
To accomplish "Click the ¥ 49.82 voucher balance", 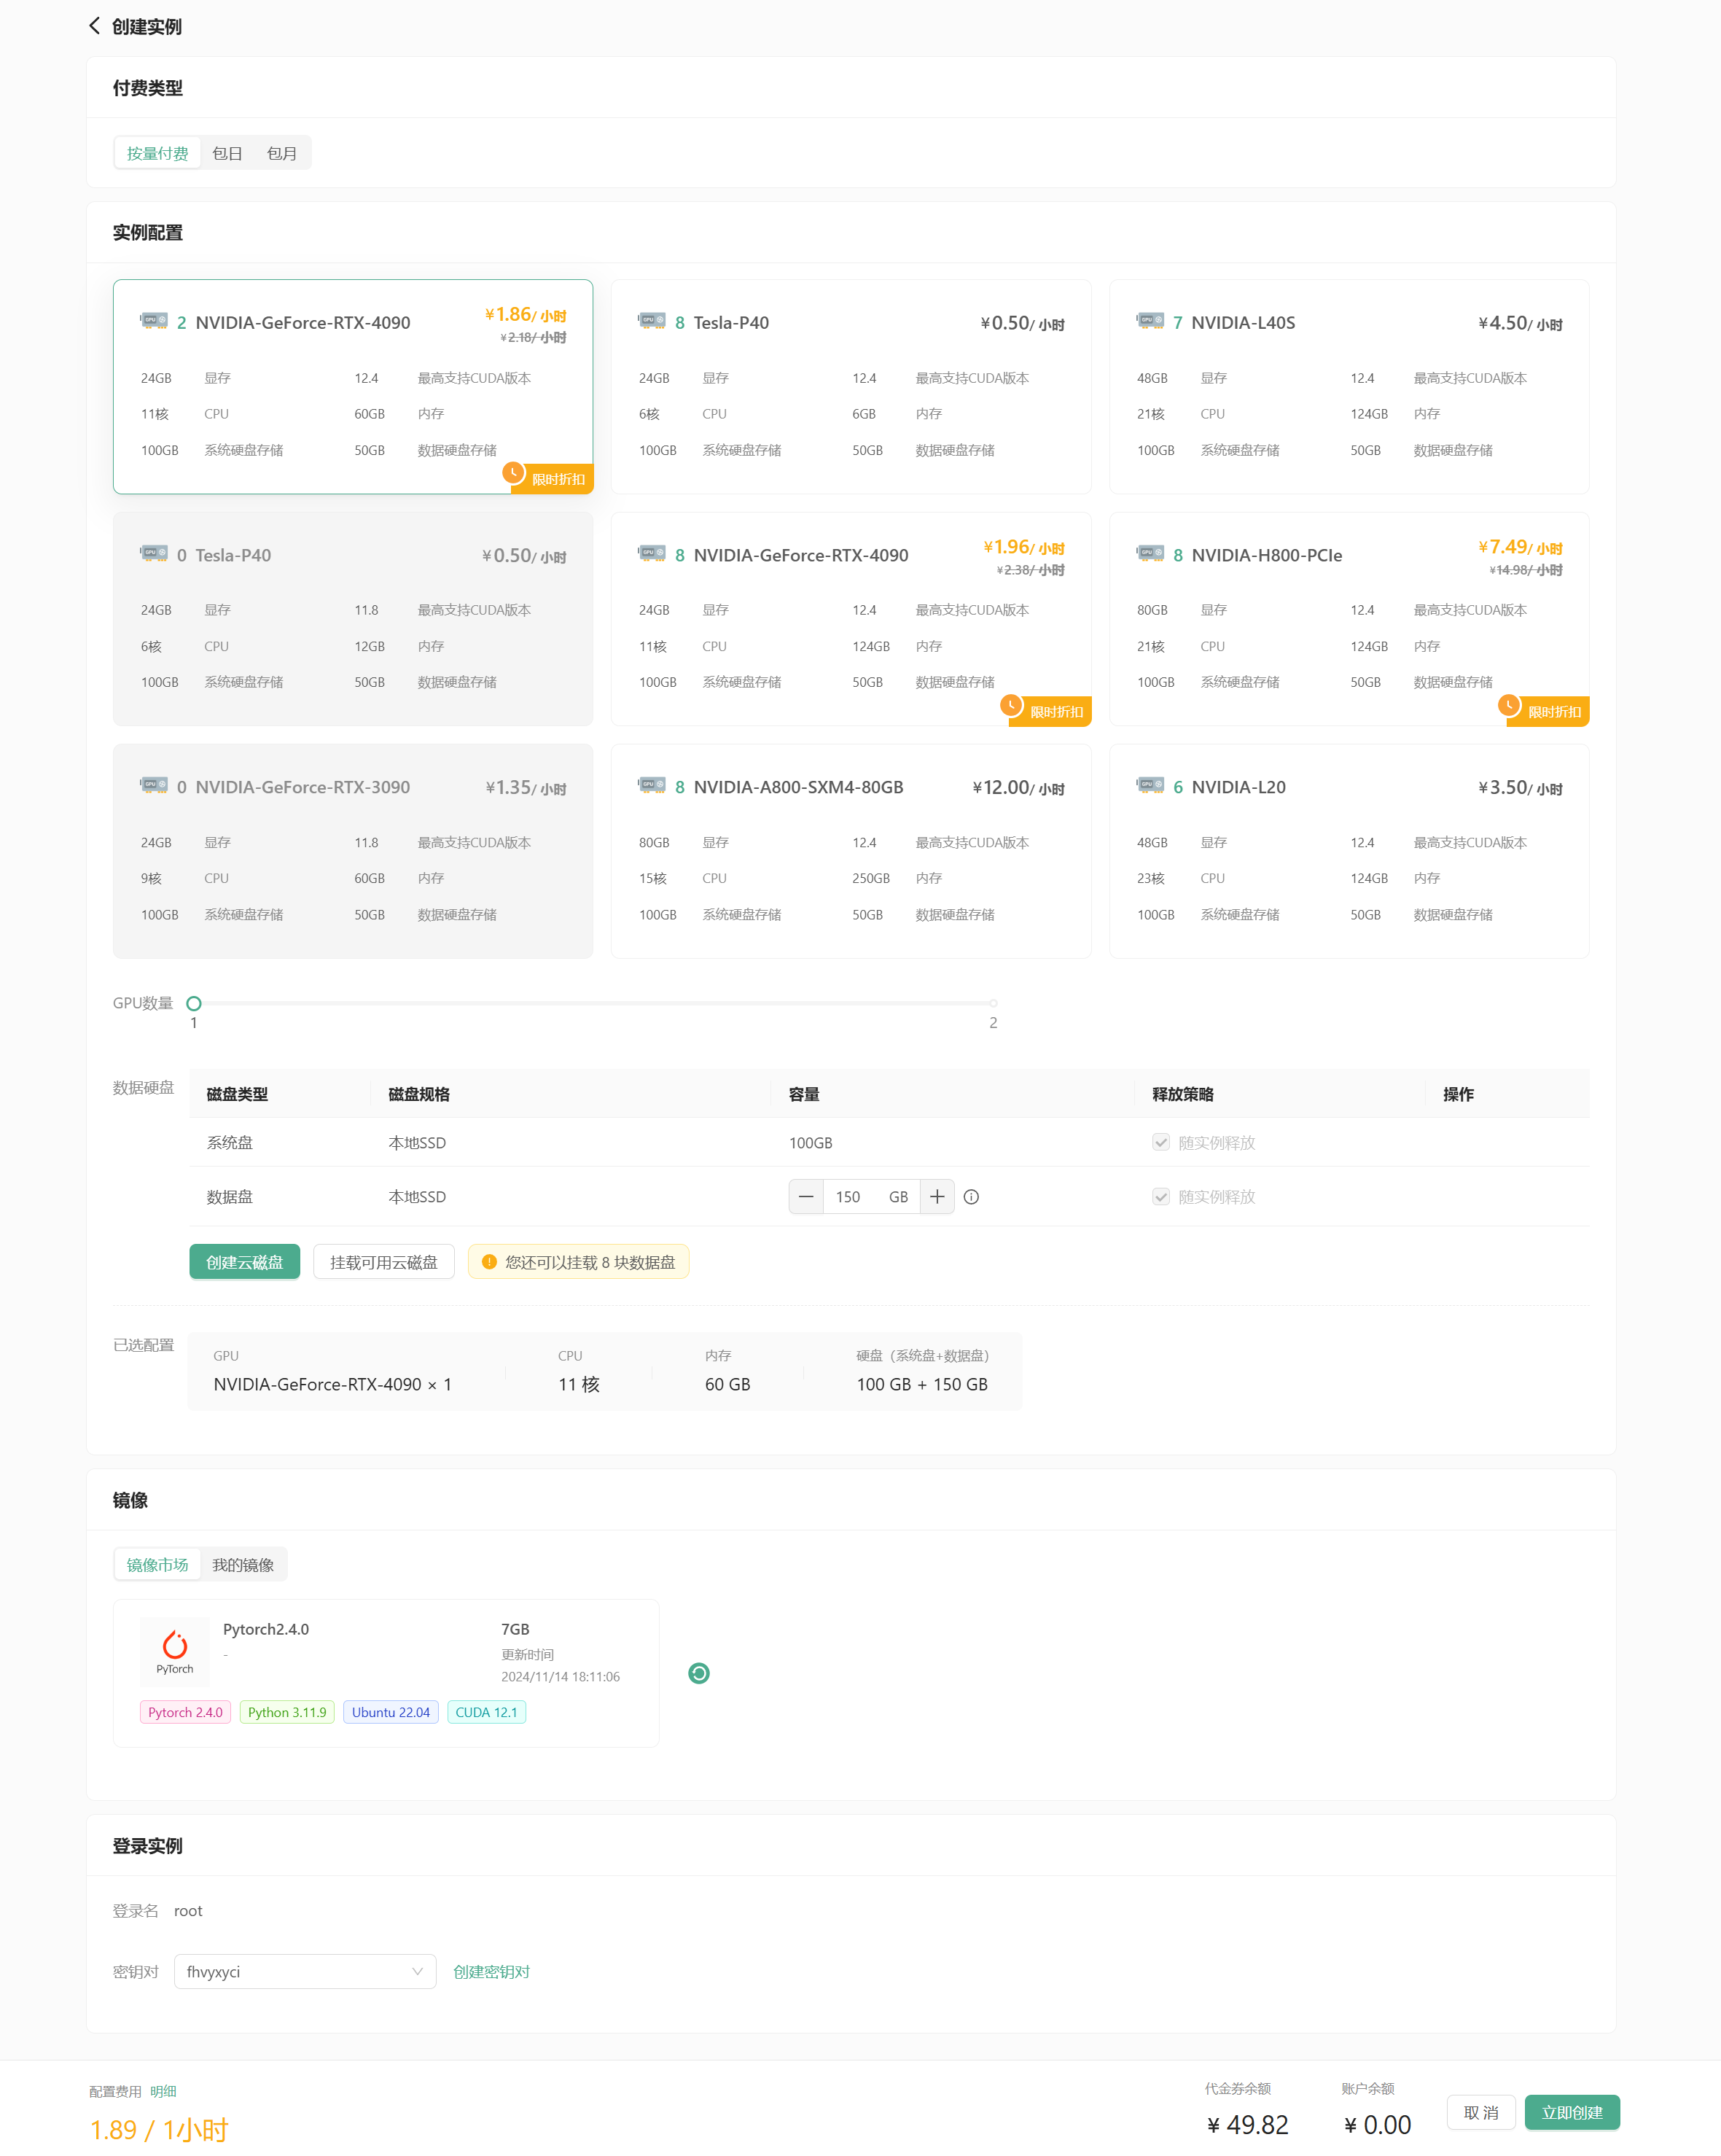I will click(x=1248, y=2125).
